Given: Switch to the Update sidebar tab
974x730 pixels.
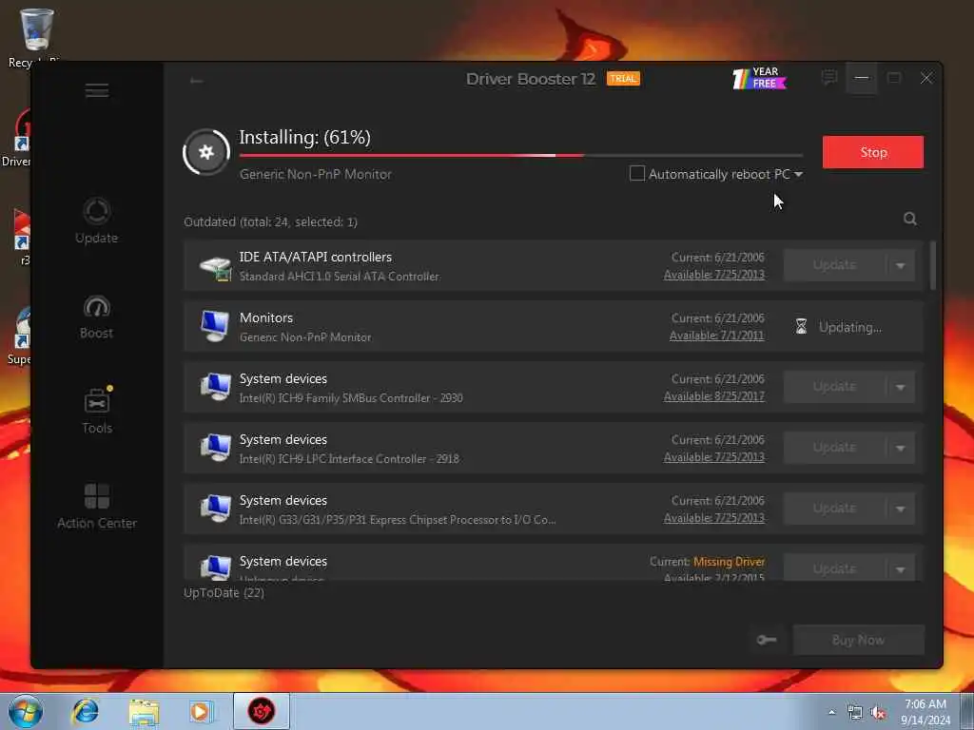Looking at the screenshot, I should pyautogui.click(x=96, y=221).
